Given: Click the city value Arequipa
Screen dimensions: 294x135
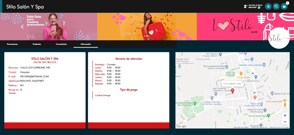Looking at the screenshot, I should (x=25, y=72).
